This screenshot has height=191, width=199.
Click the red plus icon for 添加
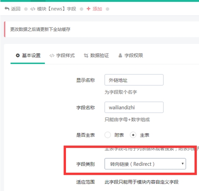click(89, 9)
